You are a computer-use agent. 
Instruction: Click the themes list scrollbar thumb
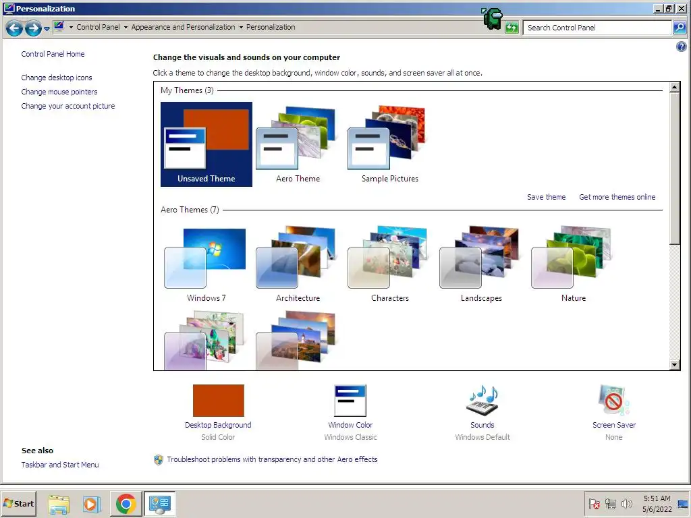(674, 168)
